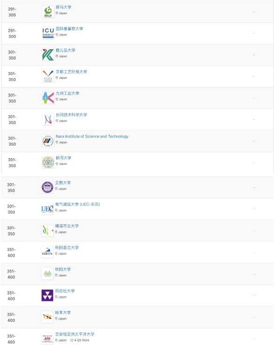The width and height of the screenshot is (275, 345).
Task: Open the 秋田县立大学 link
Action: pos(67,248)
